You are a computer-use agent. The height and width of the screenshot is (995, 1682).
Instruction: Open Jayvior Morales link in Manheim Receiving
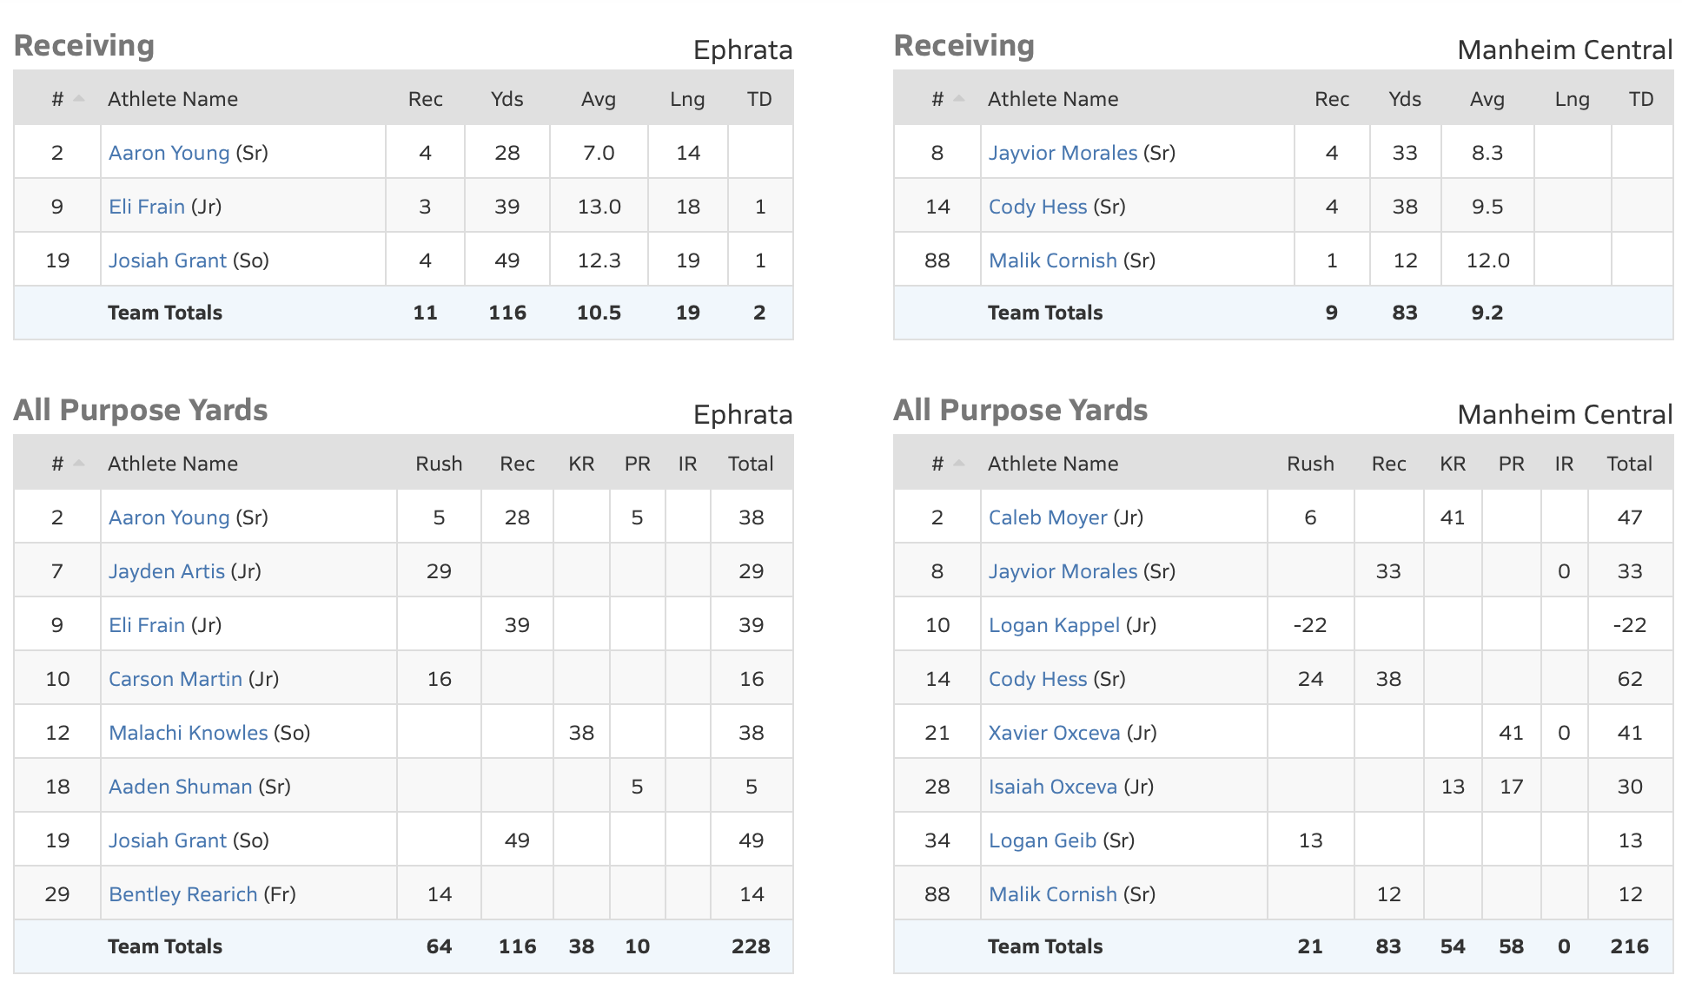(1063, 153)
